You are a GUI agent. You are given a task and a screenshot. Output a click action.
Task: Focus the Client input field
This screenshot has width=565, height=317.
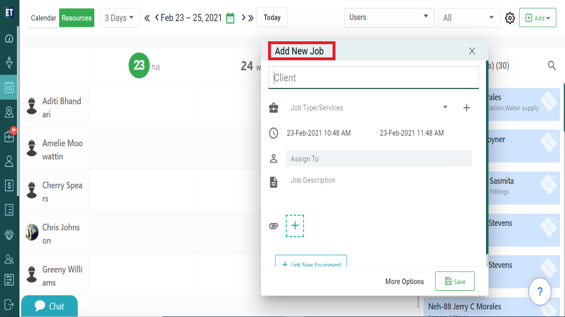(x=373, y=78)
